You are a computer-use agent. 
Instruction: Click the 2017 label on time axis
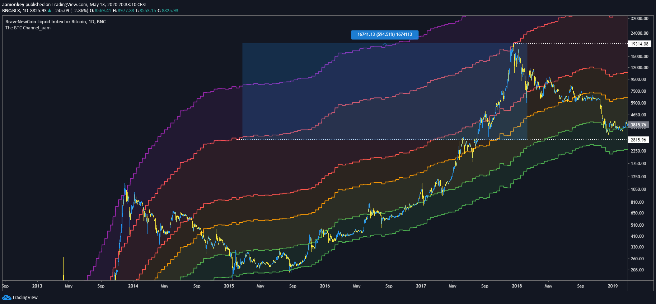pos(421,286)
